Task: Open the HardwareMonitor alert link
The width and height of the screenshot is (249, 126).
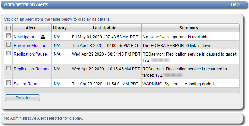Action: [29, 45]
